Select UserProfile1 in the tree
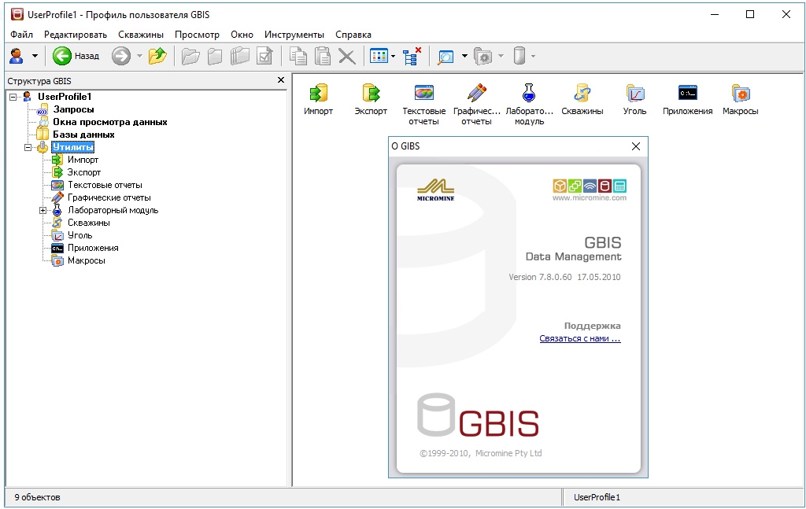Image resolution: width=806 pixels, height=509 pixels. [65, 97]
